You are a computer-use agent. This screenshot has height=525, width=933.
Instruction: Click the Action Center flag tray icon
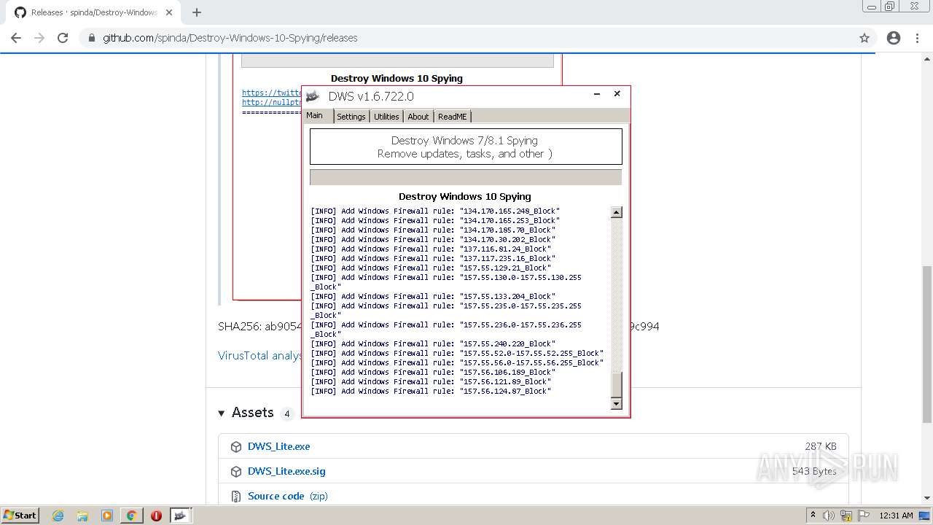coord(864,516)
